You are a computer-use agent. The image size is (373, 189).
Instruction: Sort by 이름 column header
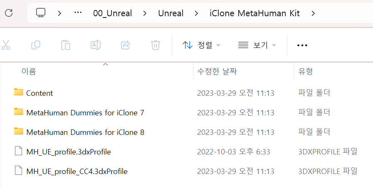(29, 72)
